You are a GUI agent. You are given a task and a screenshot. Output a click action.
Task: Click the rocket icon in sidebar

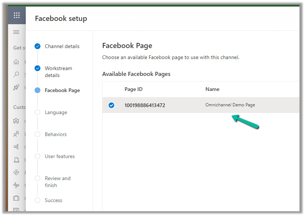tap(16, 87)
